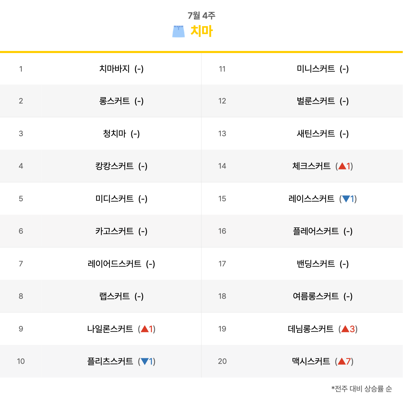
Task: Open the 롱스커트 keyword
Action: (114, 101)
